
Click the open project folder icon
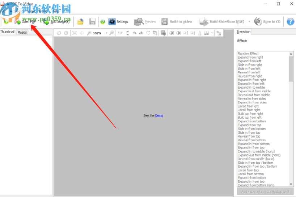click(x=80, y=22)
